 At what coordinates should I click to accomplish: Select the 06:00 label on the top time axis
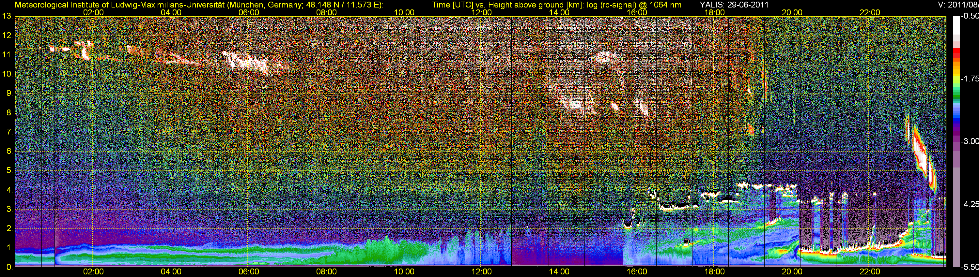tap(249, 12)
